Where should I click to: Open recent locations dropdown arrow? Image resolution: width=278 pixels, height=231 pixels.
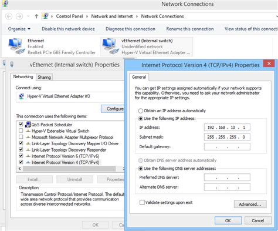pos(29,16)
